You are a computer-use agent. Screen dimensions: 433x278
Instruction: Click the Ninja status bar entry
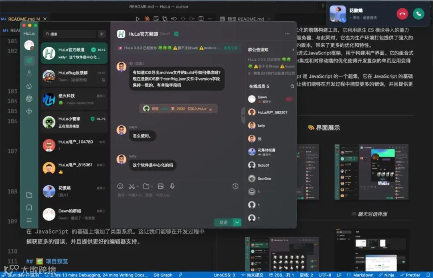pyautogui.click(x=386, y=275)
